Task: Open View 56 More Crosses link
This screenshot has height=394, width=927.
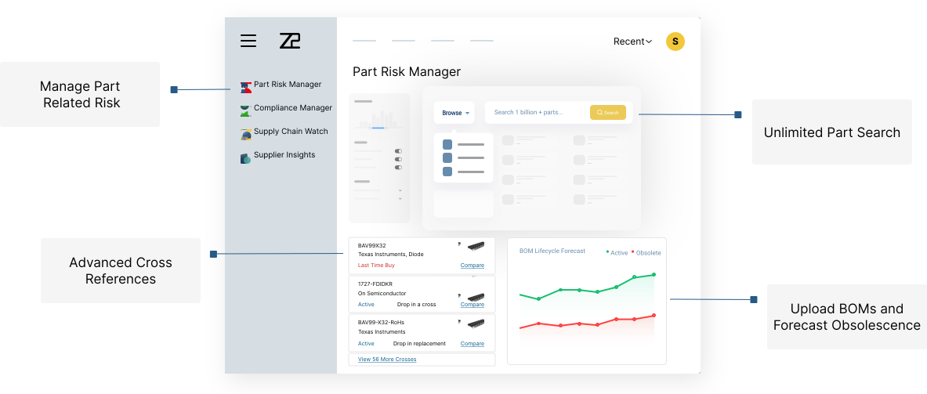Action: coord(386,360)
